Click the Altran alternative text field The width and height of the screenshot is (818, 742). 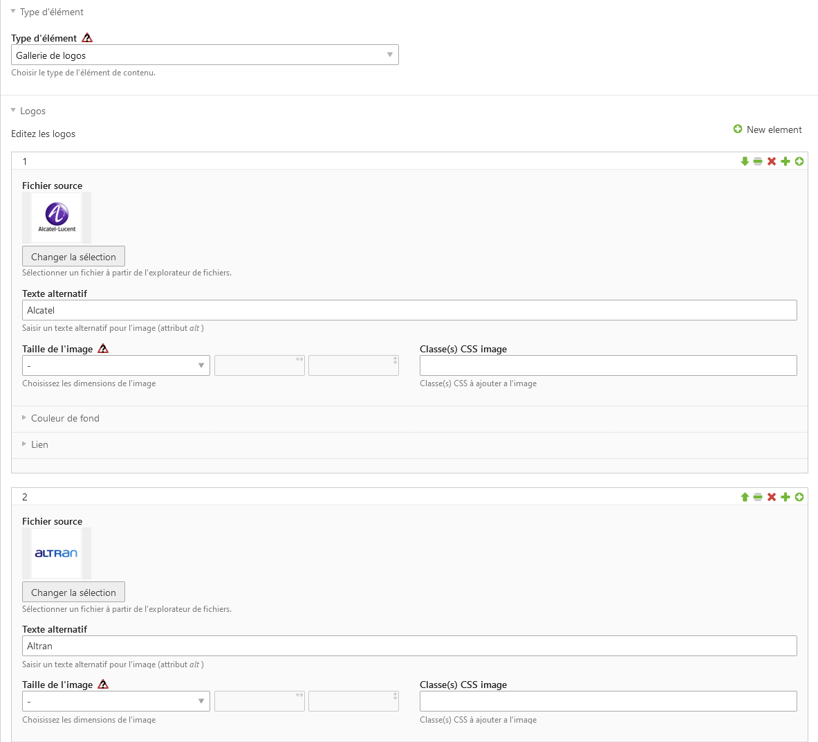409,646
